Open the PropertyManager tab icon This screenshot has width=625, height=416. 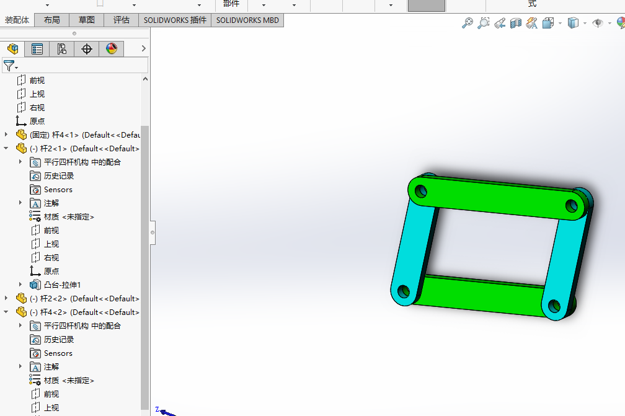(x=37, y=49)
